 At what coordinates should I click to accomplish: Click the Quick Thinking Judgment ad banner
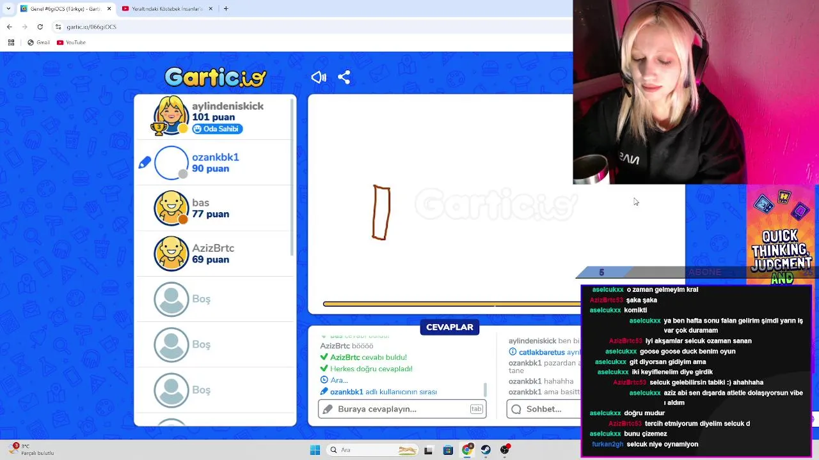pos(782,234)
